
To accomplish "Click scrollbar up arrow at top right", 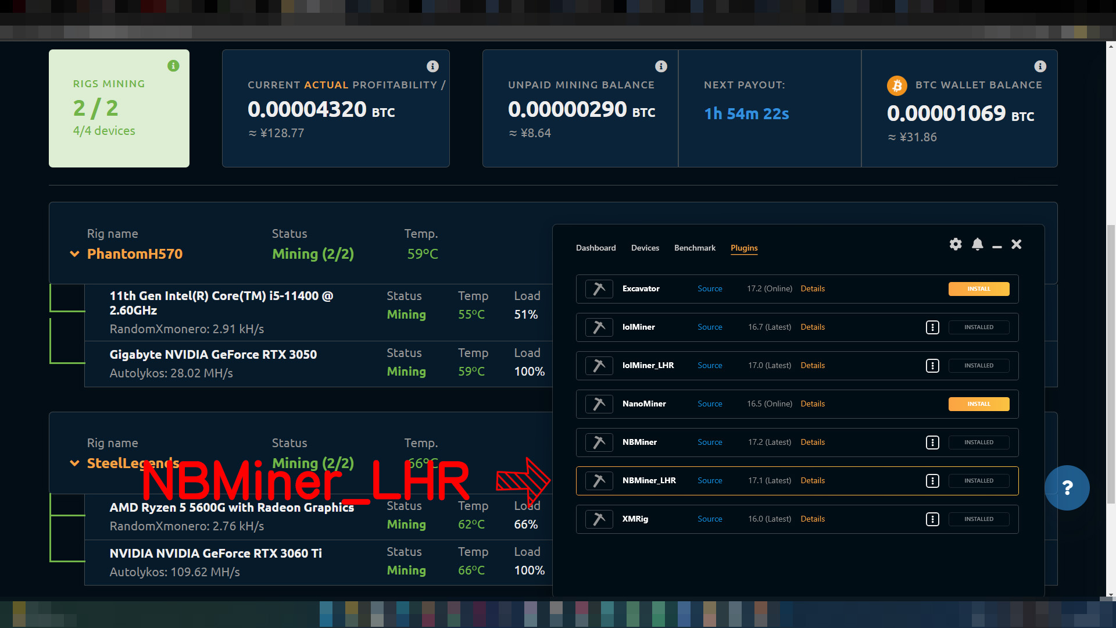I will (1111, 46).
